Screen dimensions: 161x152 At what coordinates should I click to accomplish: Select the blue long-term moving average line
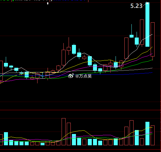coord(103,74)
